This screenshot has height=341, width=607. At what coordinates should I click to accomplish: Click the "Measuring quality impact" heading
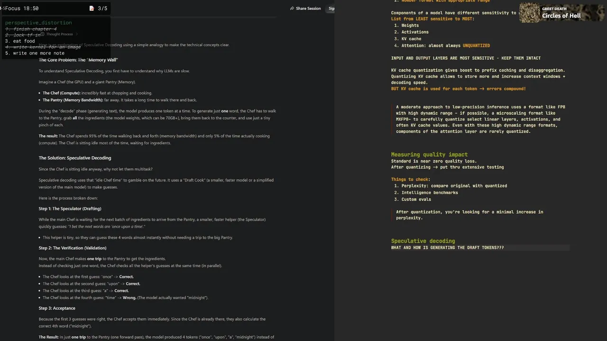pyautogui.click(x=429, y=154)
